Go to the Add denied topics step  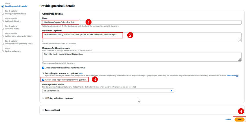click(x=13, y=21)
